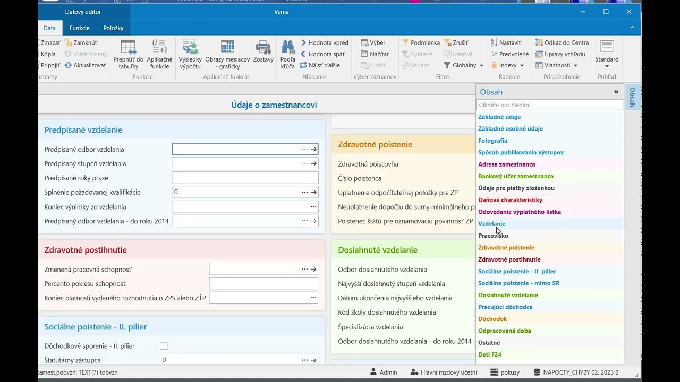The height and width of the screenshot is (382, 680).
Task: Toggle Dôchodkové sporenie II. pilier checkbox
Action: (x=164, y=346)
